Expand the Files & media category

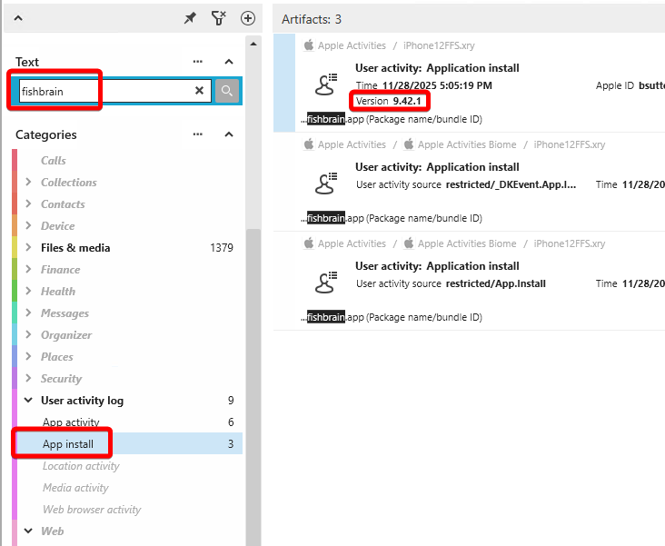28,247
